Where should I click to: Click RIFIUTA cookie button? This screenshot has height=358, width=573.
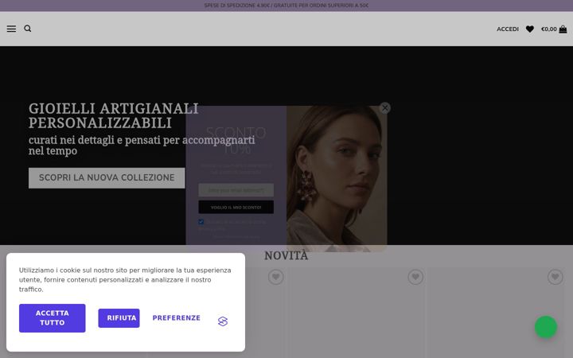pos(119,317)
